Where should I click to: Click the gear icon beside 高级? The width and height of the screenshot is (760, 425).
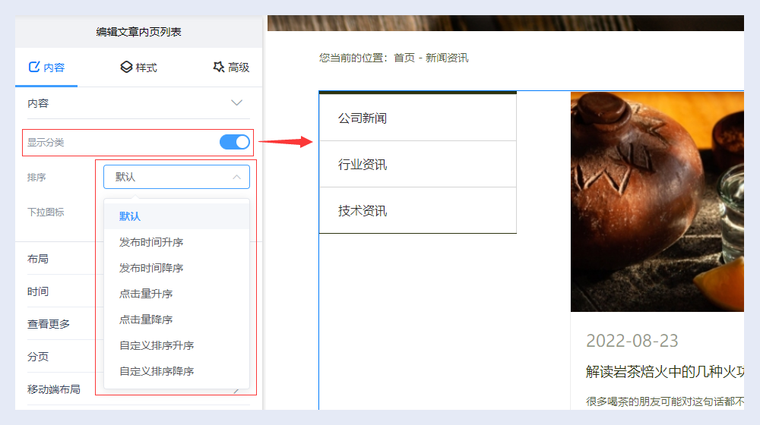pyautogui.click(x=219, y=68)
